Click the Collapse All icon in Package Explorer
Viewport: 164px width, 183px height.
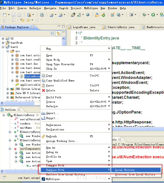click(x=53, y=33)
